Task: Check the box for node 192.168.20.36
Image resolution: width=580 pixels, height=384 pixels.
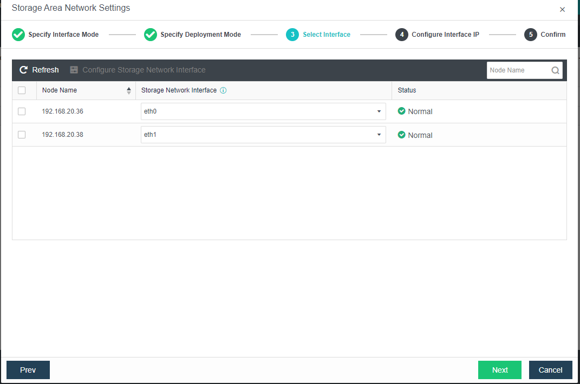Action: pos(22,111)
